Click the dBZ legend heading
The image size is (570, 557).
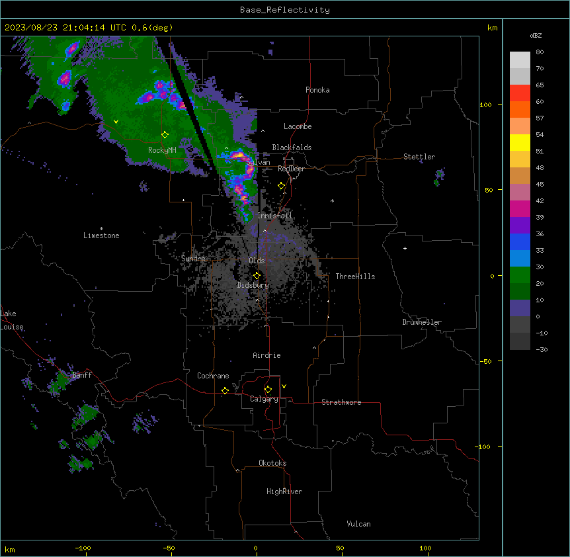click(x=536, y=36)
